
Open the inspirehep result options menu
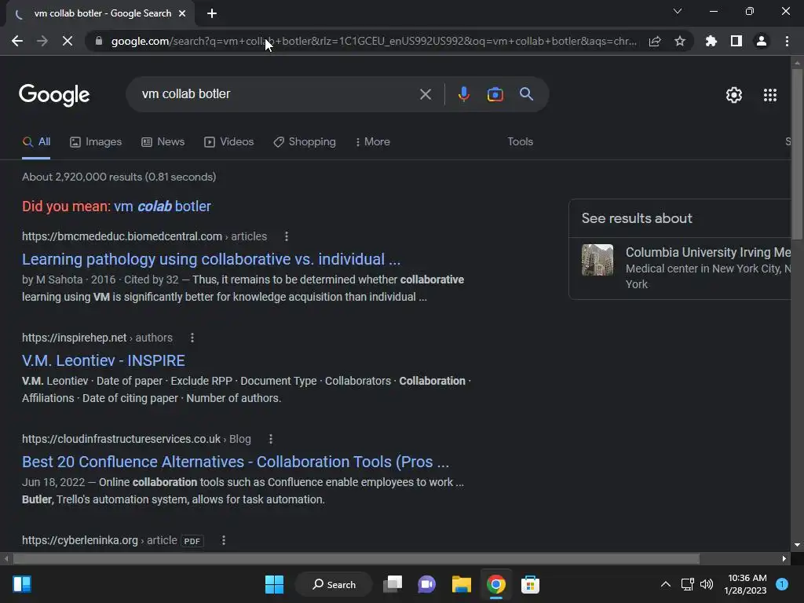(192, 338)
